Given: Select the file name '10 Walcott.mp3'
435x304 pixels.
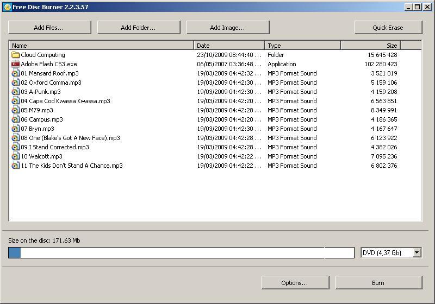Looking at the screenshot, I should click(42, 156).
